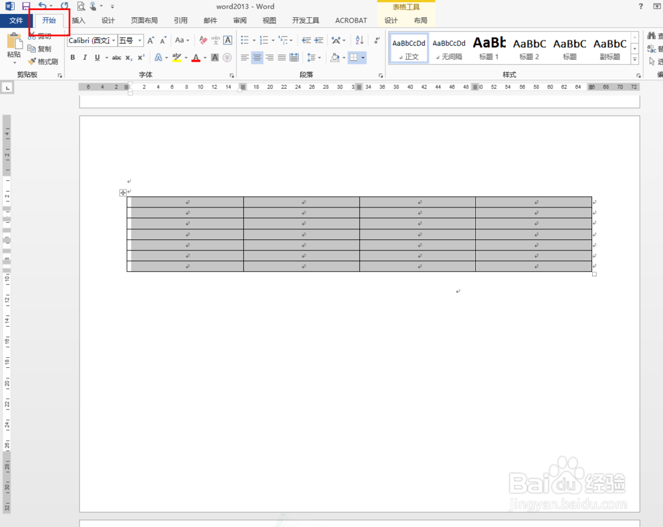Increase paragraph indent
This screenshot has width=663, height=527.
(319, 40)
